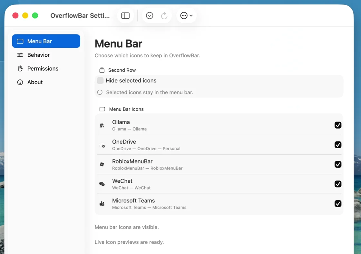Toggle the Hide selected icons checkbox
361x254 pixels.
click(x=100, y=80)
